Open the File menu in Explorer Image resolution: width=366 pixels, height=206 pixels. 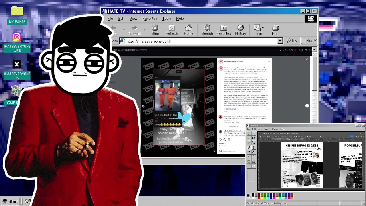click(x=110, y=19)
